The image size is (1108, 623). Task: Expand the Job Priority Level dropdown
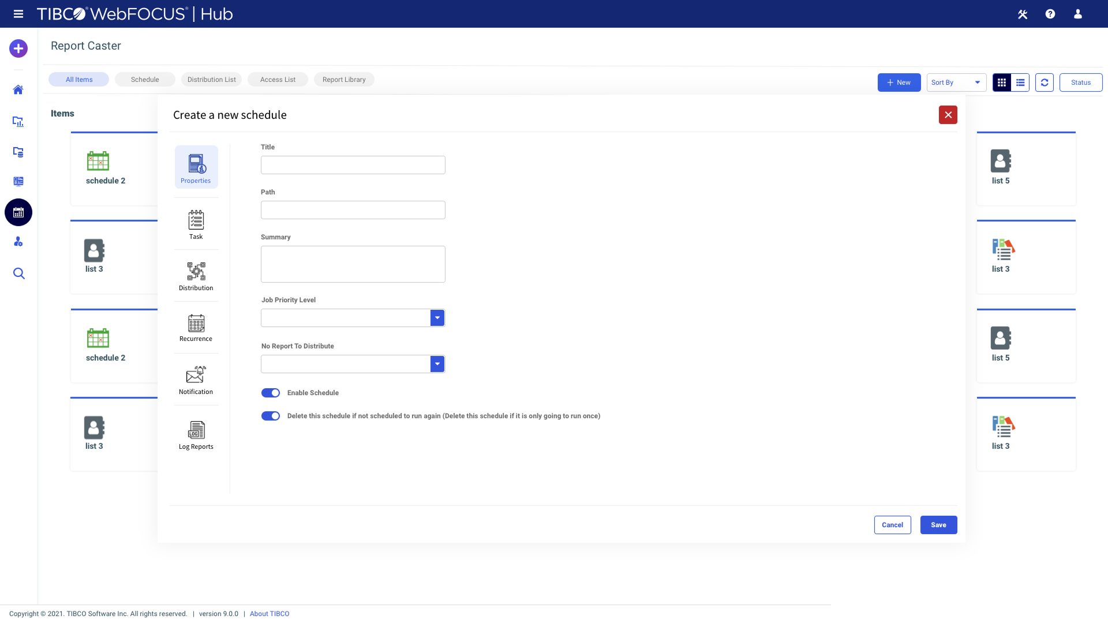[437, 318]
